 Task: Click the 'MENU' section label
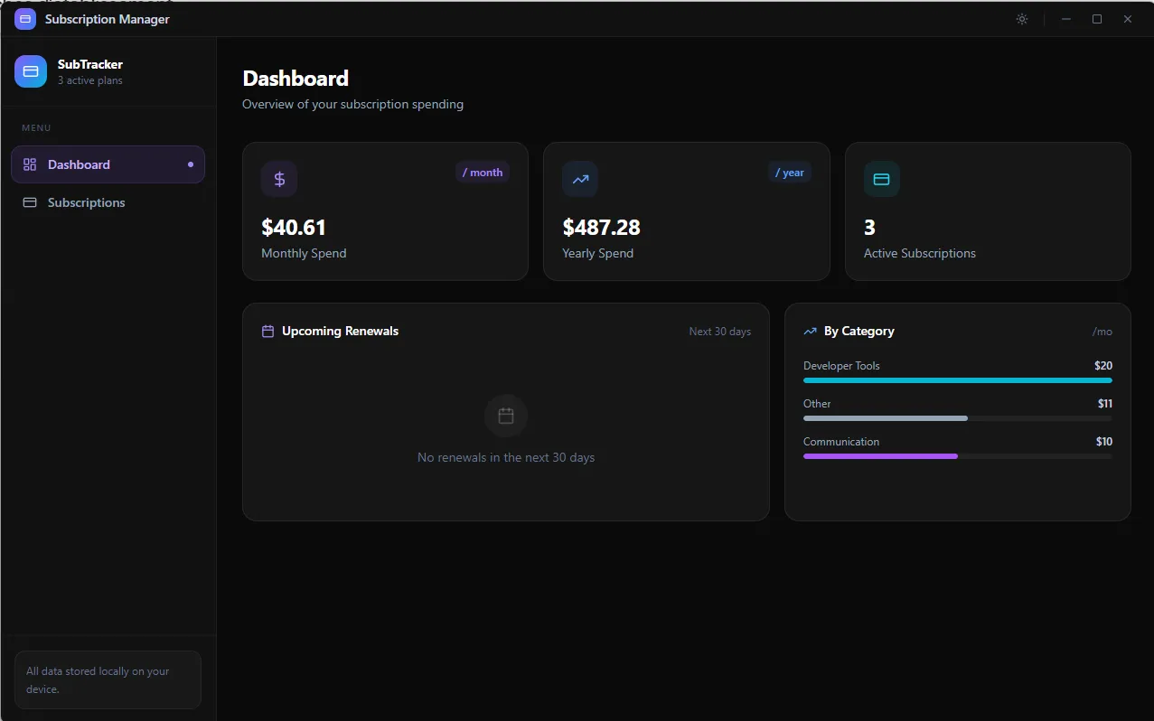[x=36, y=128]
